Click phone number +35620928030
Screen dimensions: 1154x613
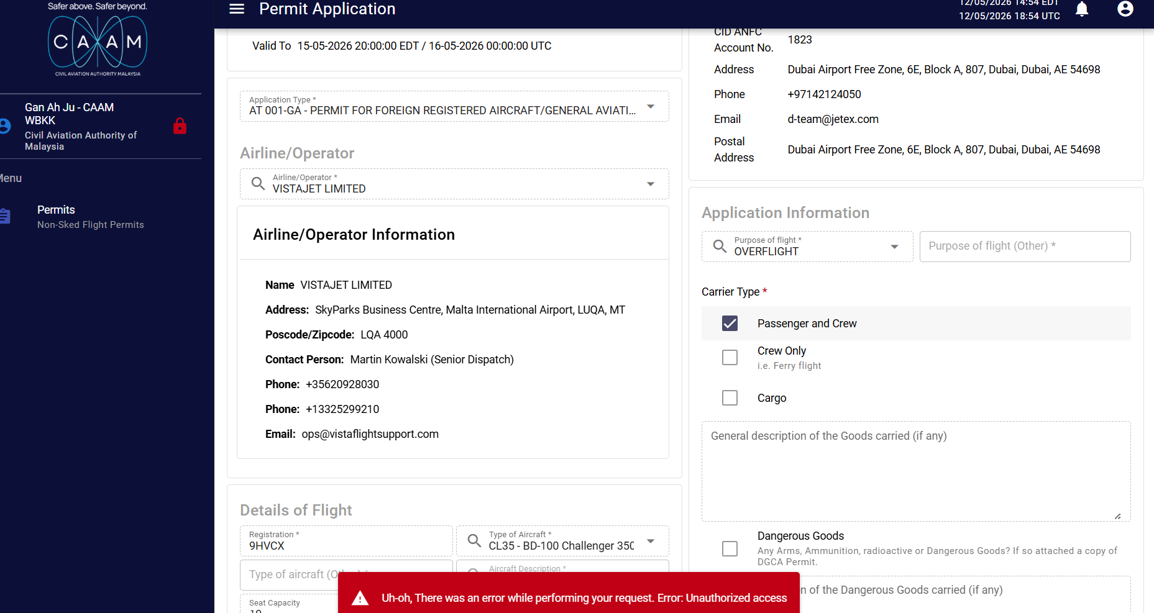click(x=342, y=384)
